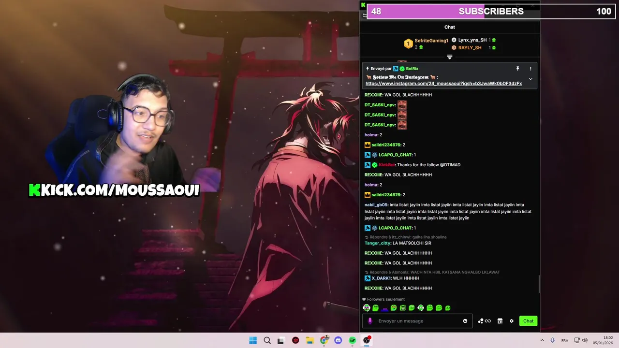Click the first DT_SASKI_npv emote image
619x348 pixels.
(402, 105)
